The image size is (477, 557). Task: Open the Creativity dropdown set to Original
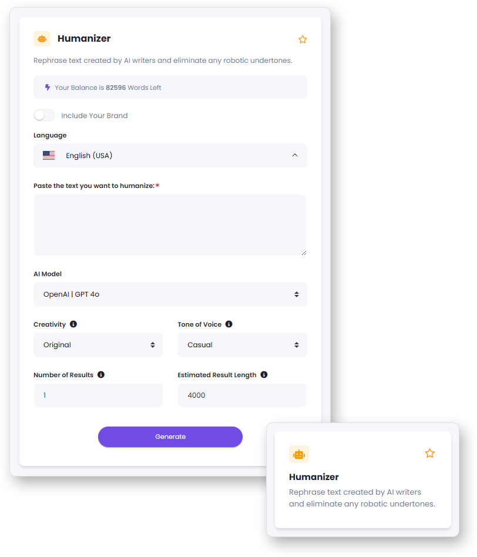98,345
